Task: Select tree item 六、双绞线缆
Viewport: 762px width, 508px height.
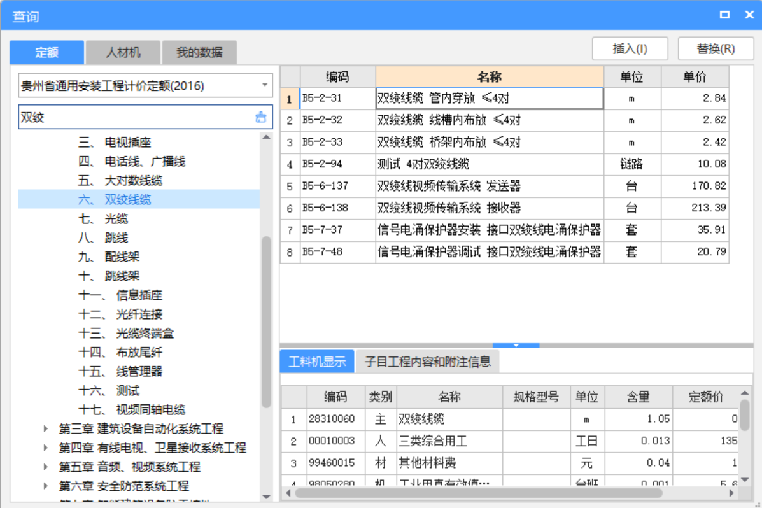Action: (x=139, y=199)
